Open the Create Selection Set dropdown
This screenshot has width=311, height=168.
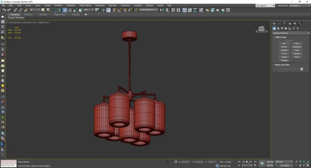[x=149, y=10]
